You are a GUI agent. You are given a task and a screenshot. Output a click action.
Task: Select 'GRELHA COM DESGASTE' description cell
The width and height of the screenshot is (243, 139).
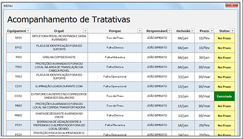(59, 57)
